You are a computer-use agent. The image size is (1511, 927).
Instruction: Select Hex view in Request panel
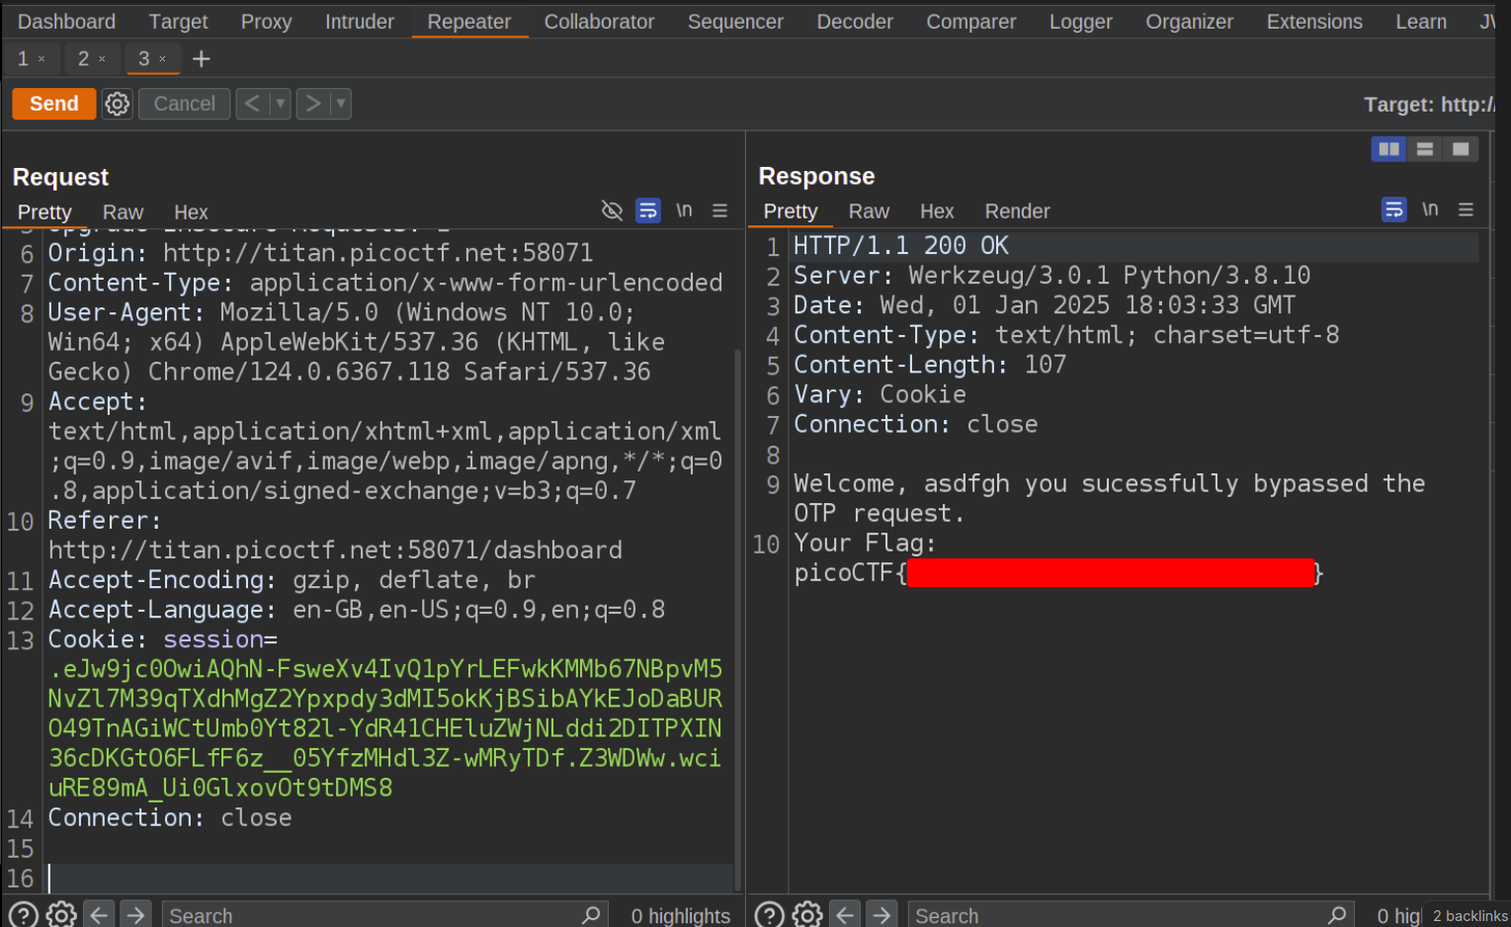(191, 211)
